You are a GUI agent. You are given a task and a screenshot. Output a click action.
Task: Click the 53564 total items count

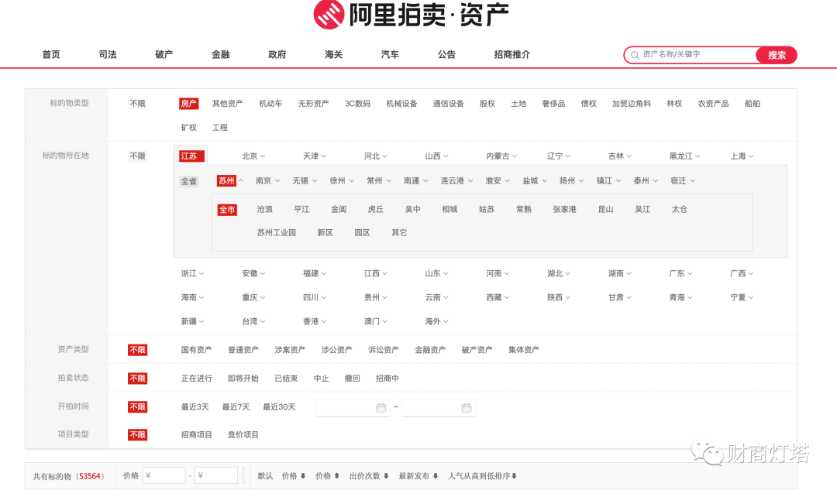pyautogui.click(x=90, y=477)
